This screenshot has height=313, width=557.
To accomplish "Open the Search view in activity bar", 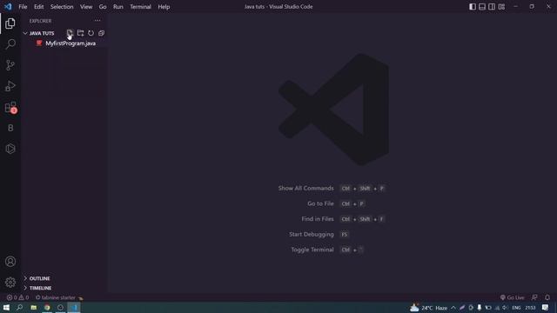I will pyautogui.click(x=10, y=44).
